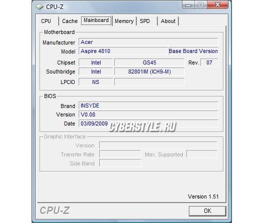Click the CPU-Z logo at bottom left
The height and width of the screenshot is (223, 263).
coord(55,210)
